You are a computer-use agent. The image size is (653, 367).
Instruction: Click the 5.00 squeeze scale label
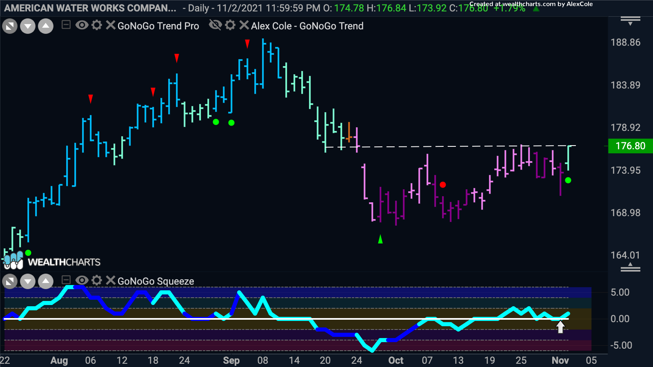tap(620, 292)
